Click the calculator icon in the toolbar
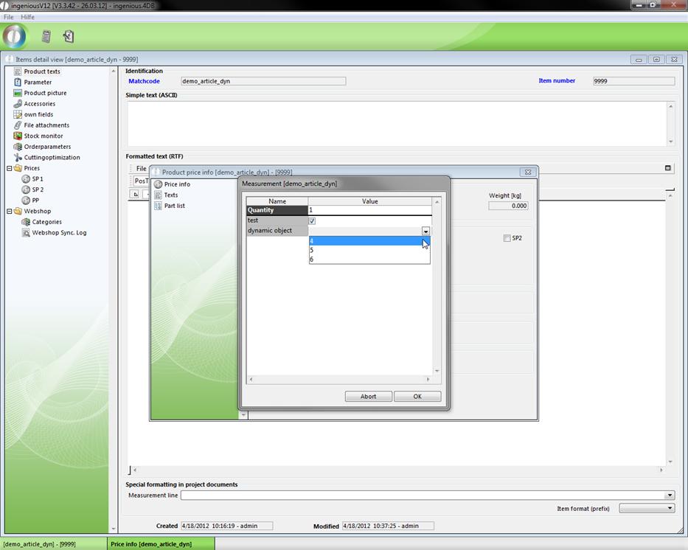The height and width of the screenshot is (550, 688). 46,36
